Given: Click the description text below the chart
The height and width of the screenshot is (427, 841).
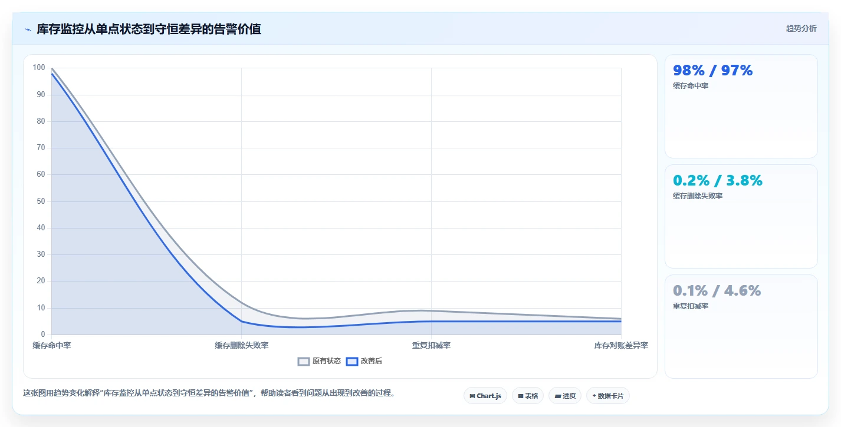Looking at the screenshot, I should click(x=209, y=393).
